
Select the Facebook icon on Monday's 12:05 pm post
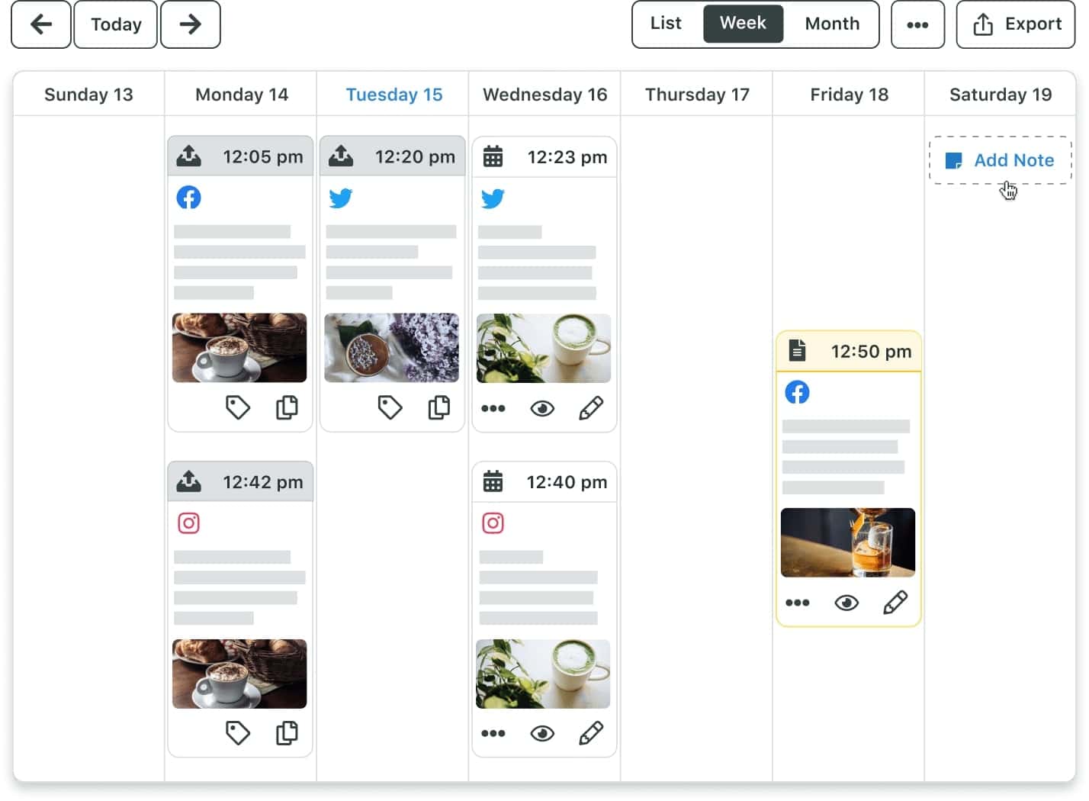(188, 197)
